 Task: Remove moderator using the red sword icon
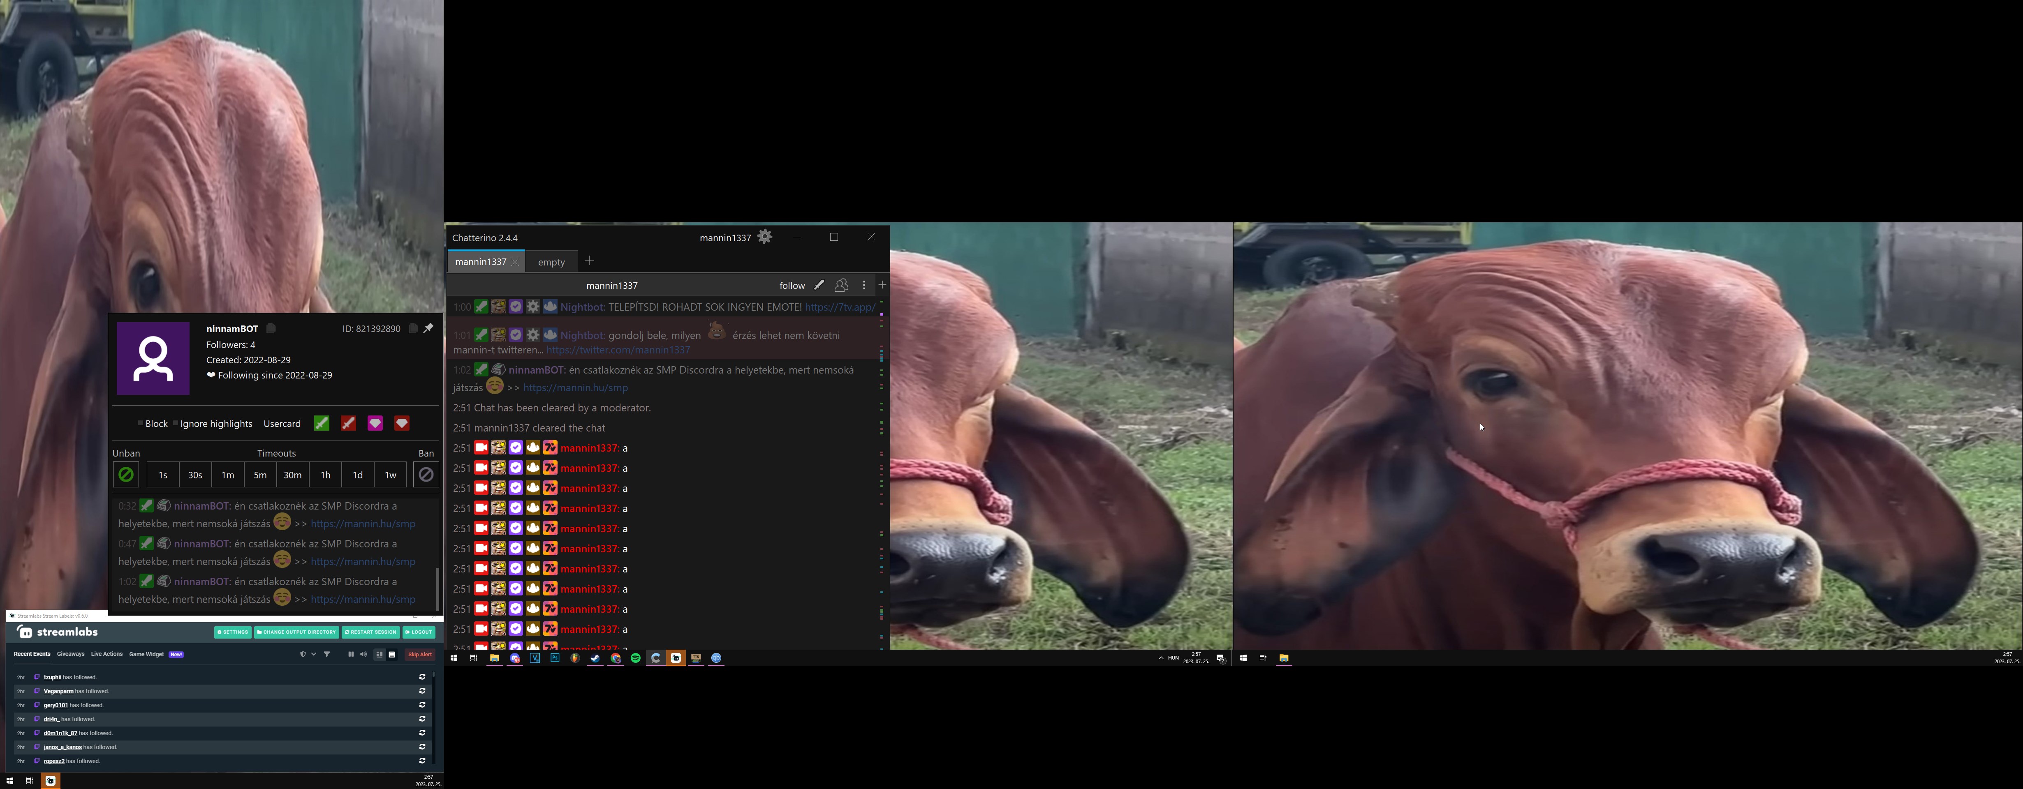point(348,423)
